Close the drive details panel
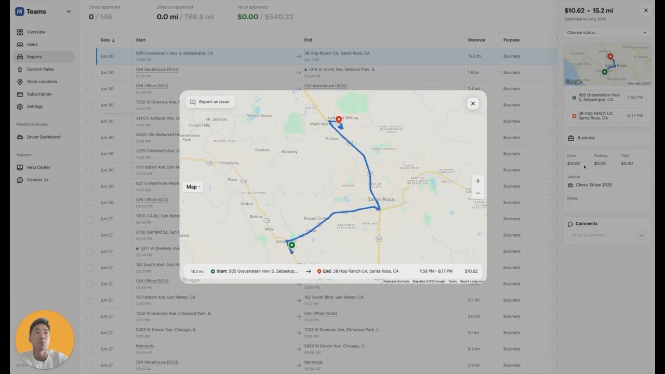This screenshot has height=374, width=665. click(x=646, y=10)
